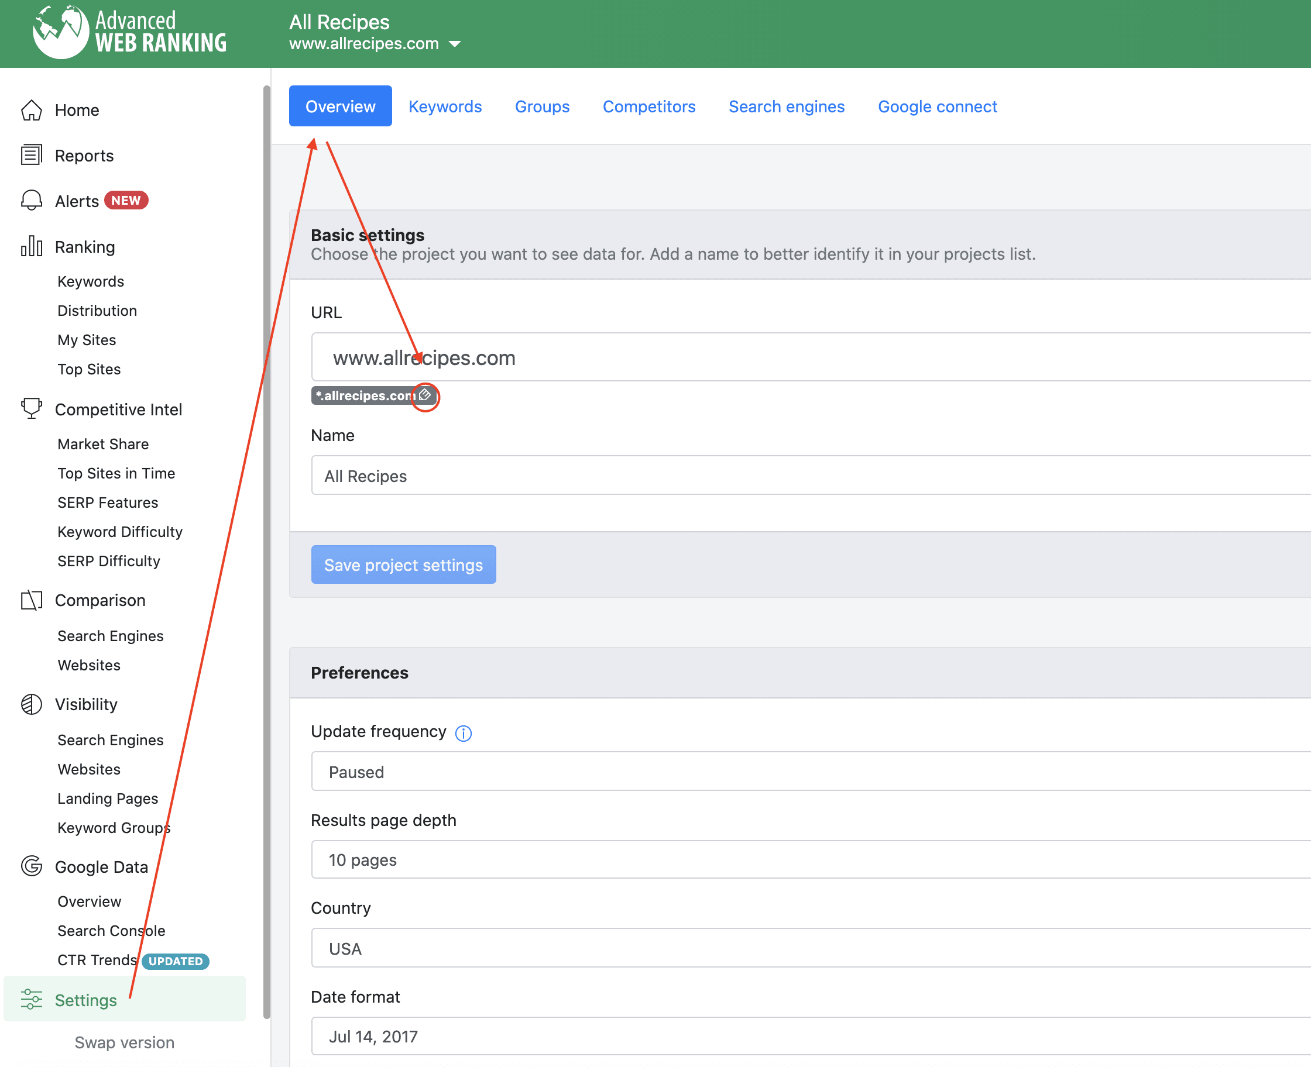Open Keyword Groups in sidebar

114,828
